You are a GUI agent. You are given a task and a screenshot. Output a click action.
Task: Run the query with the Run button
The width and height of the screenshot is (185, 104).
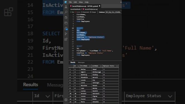(72, 12)
